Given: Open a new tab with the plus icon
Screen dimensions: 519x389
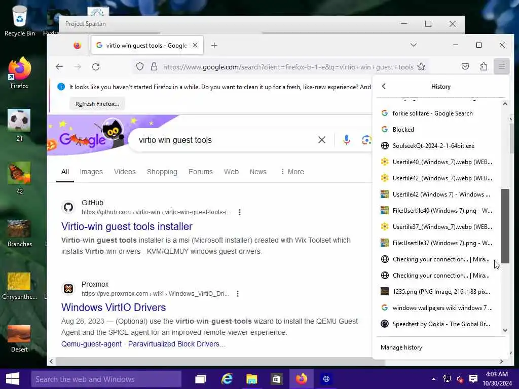Looking at the screenshot, I should [x=214, y=46].
